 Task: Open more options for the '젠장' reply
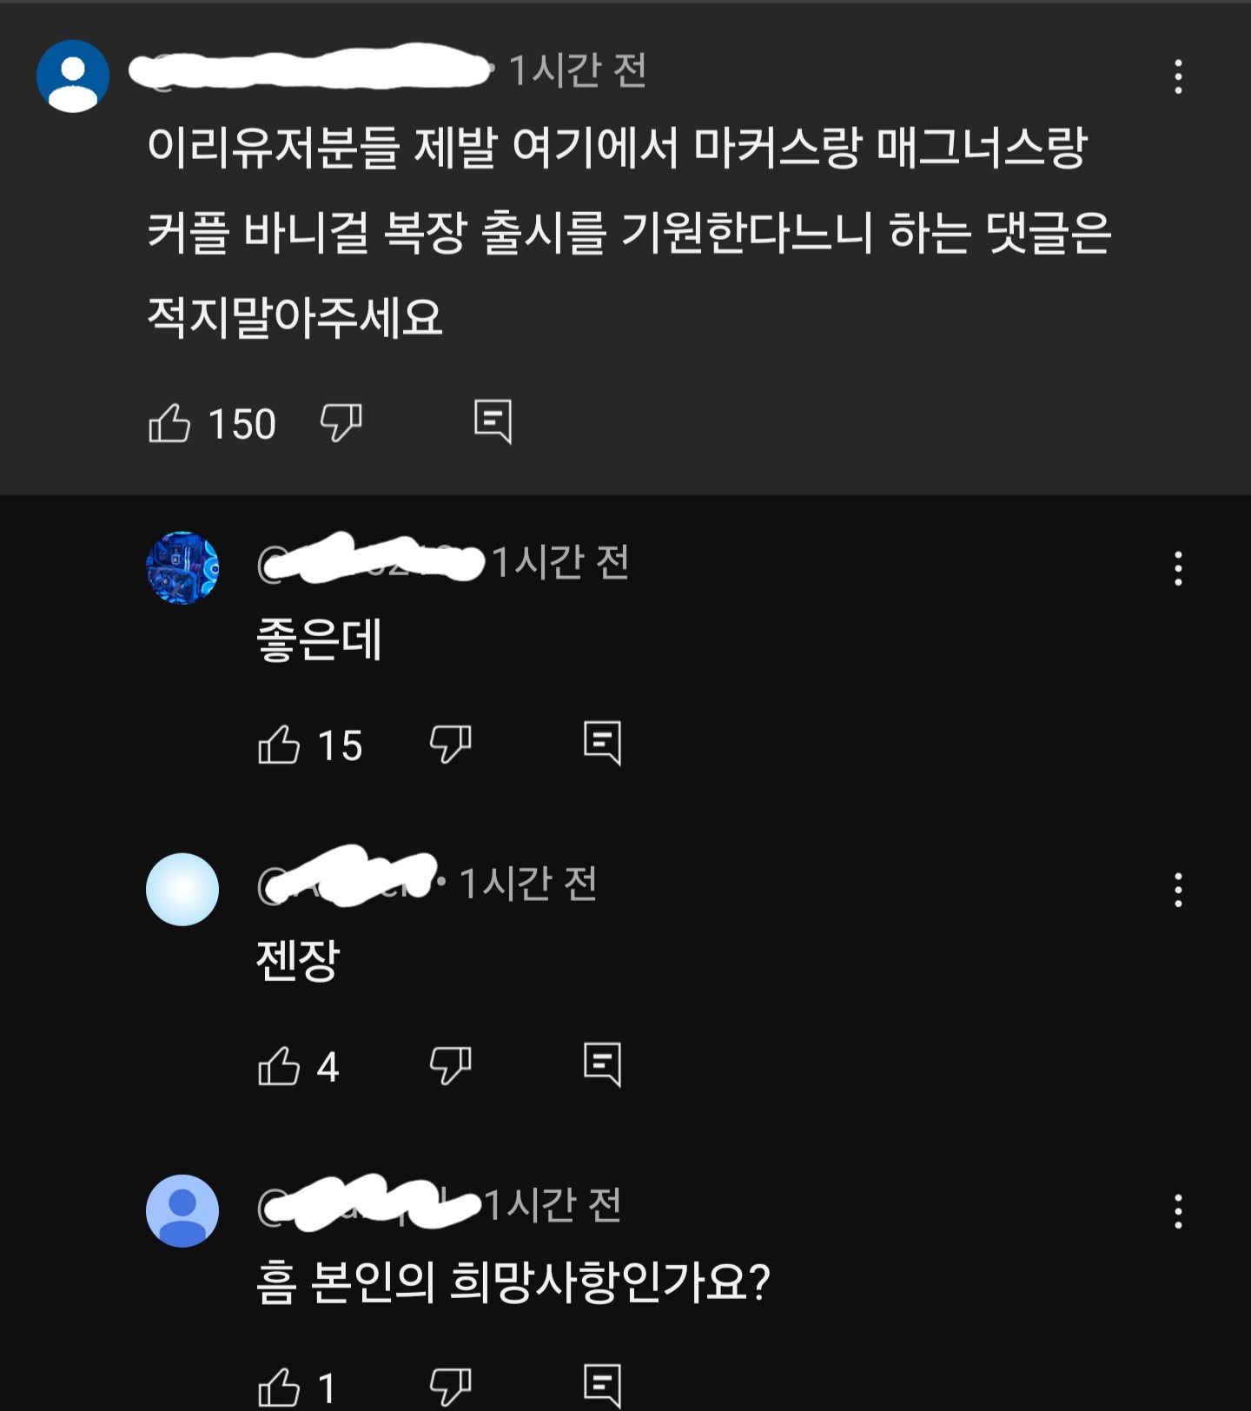pos(1178,890)
